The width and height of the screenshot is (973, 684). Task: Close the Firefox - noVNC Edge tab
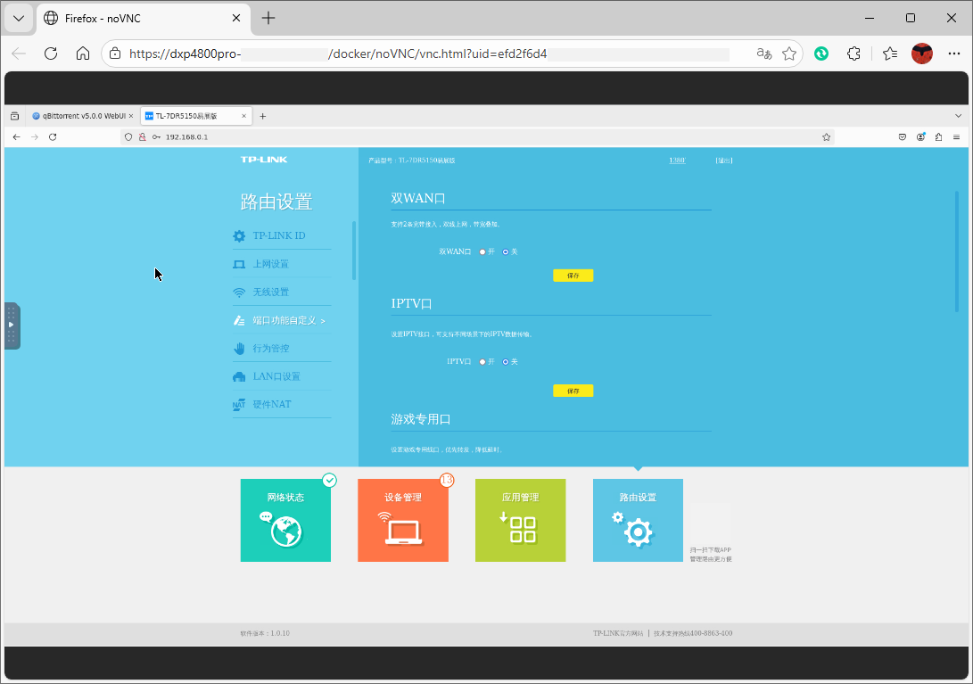236,18
